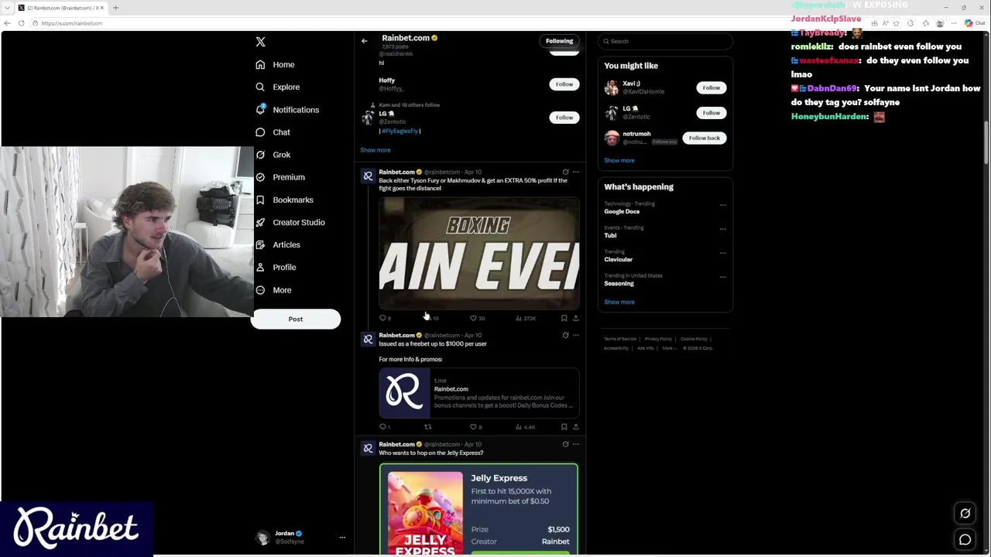
Task: Bookmark the boxing tweet
Action: point(564,318)
